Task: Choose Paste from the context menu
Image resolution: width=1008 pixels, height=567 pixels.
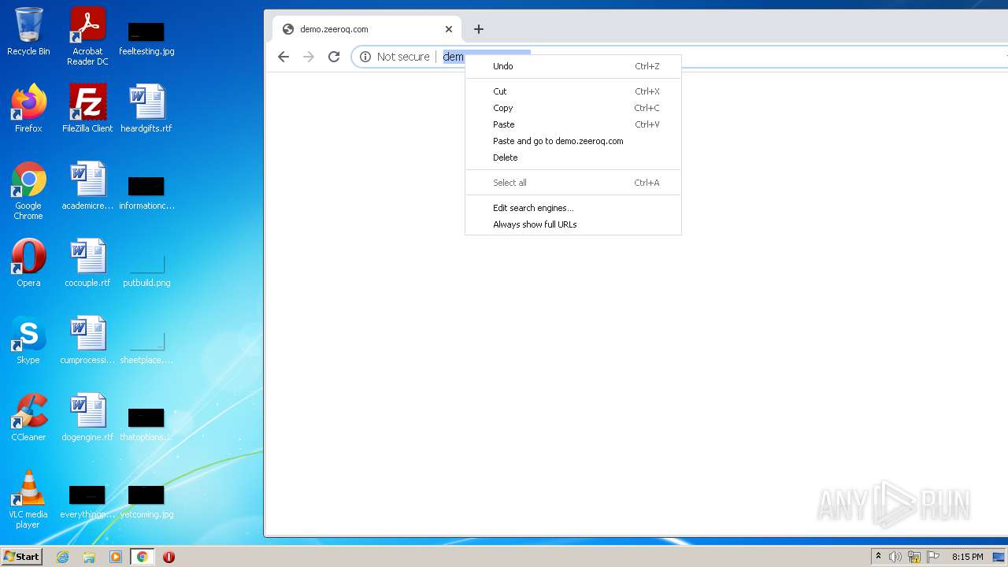Action: pyautogui.click(x=573, y=124)
